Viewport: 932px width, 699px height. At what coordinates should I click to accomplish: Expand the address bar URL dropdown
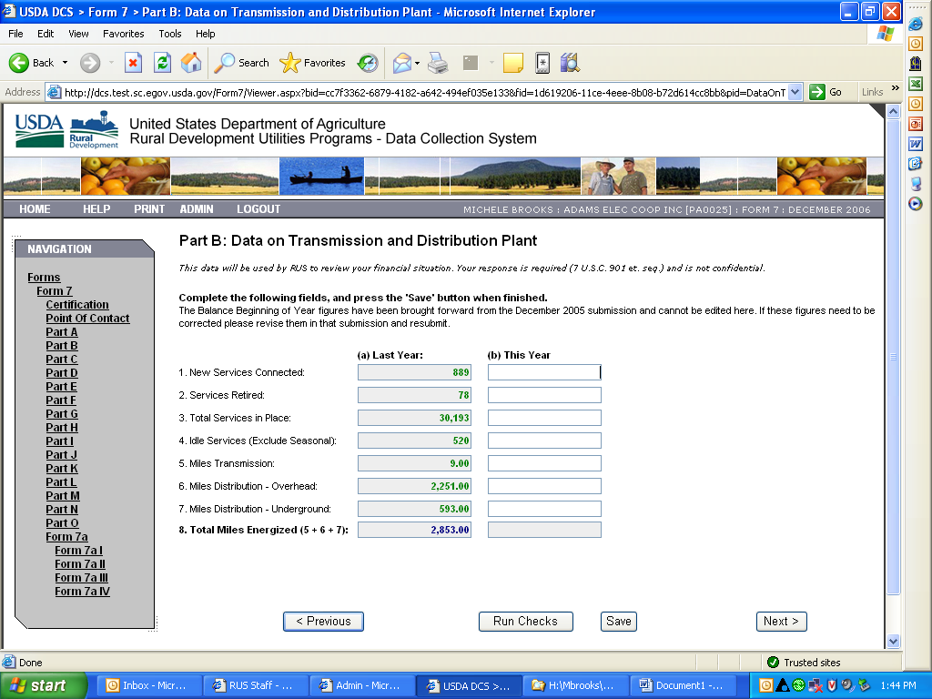pyautogui.click(x=795, y=92)
